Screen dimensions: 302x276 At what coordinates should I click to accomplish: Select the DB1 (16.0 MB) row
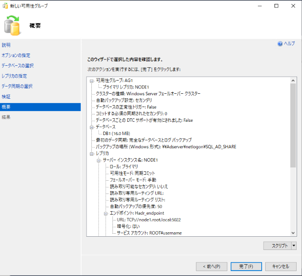point(116,134)
